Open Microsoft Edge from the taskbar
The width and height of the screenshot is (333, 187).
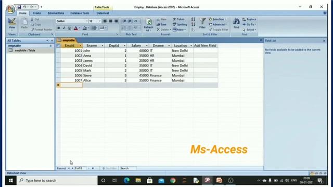click(x=126, y=180)
